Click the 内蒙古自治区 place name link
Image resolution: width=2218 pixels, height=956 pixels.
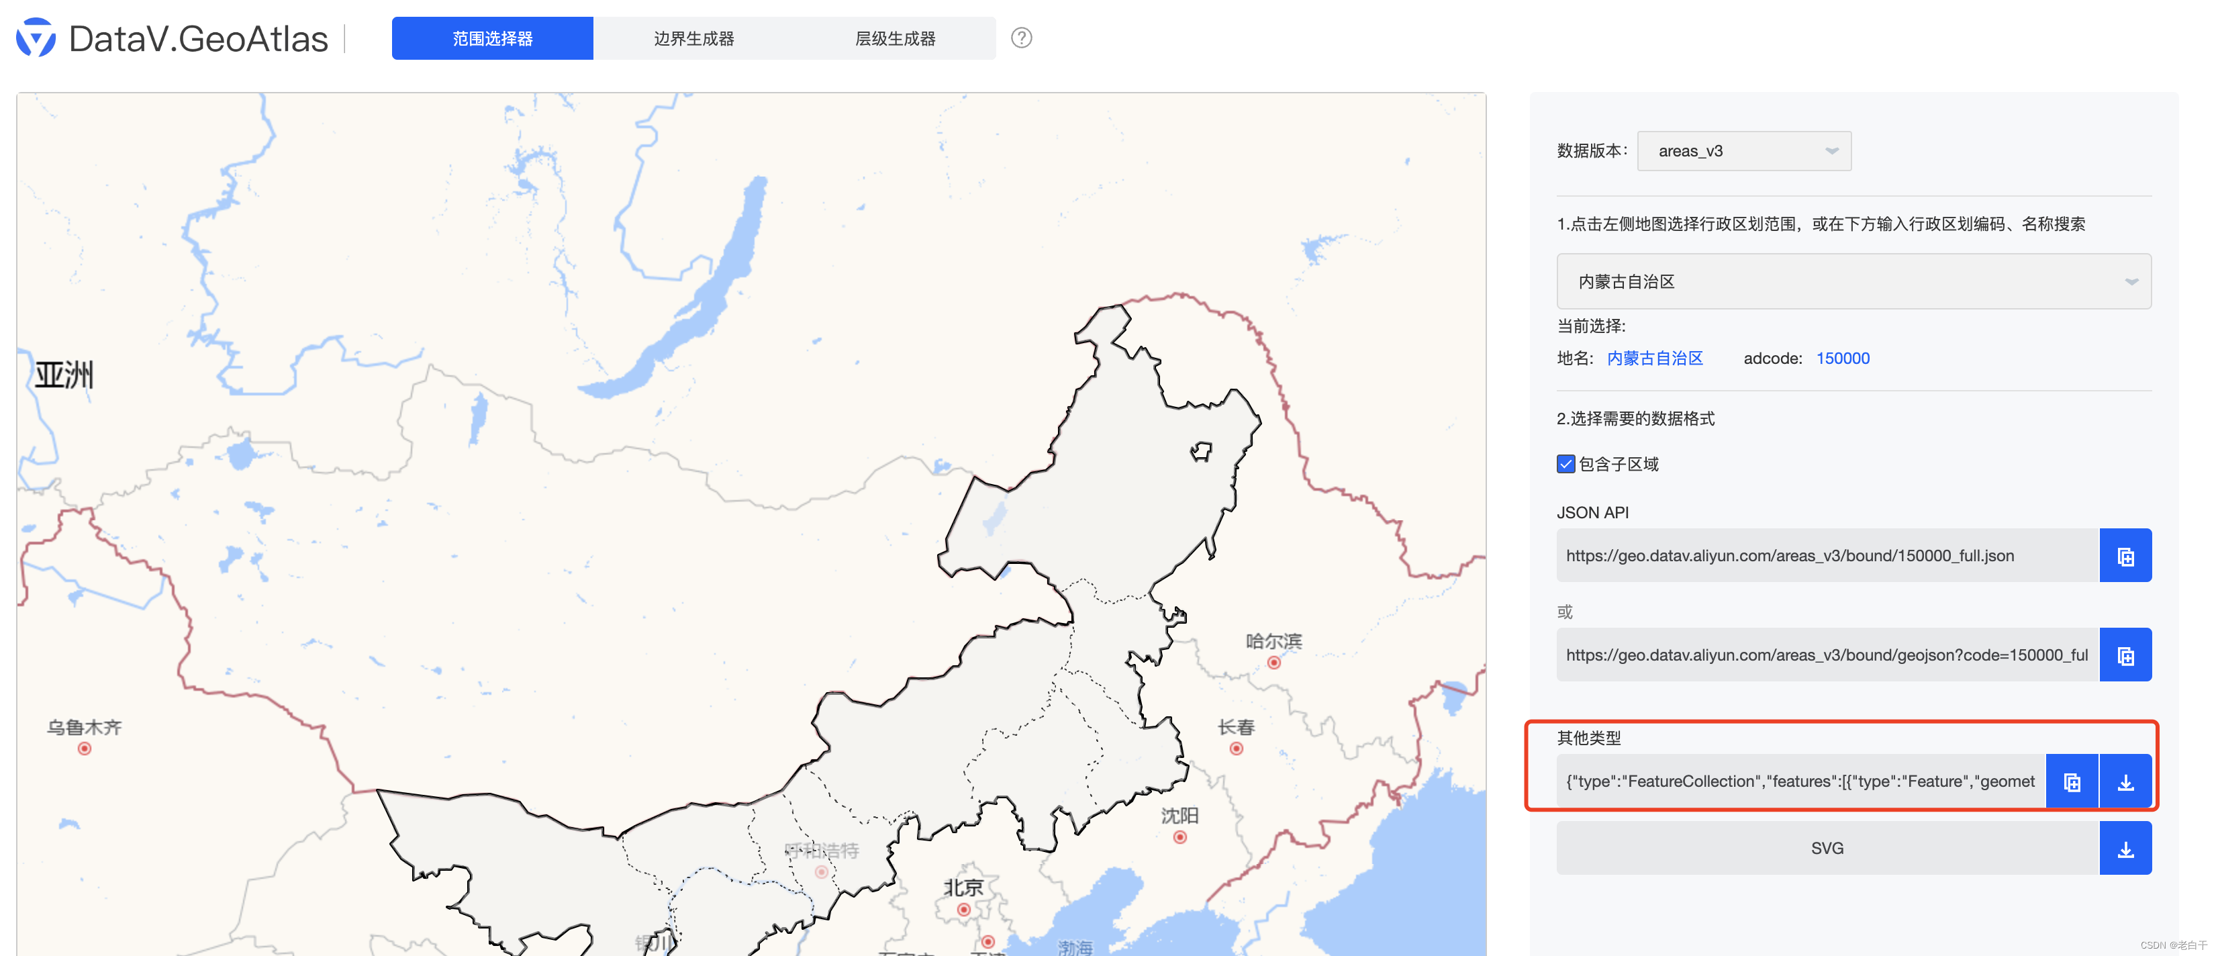1654,358
